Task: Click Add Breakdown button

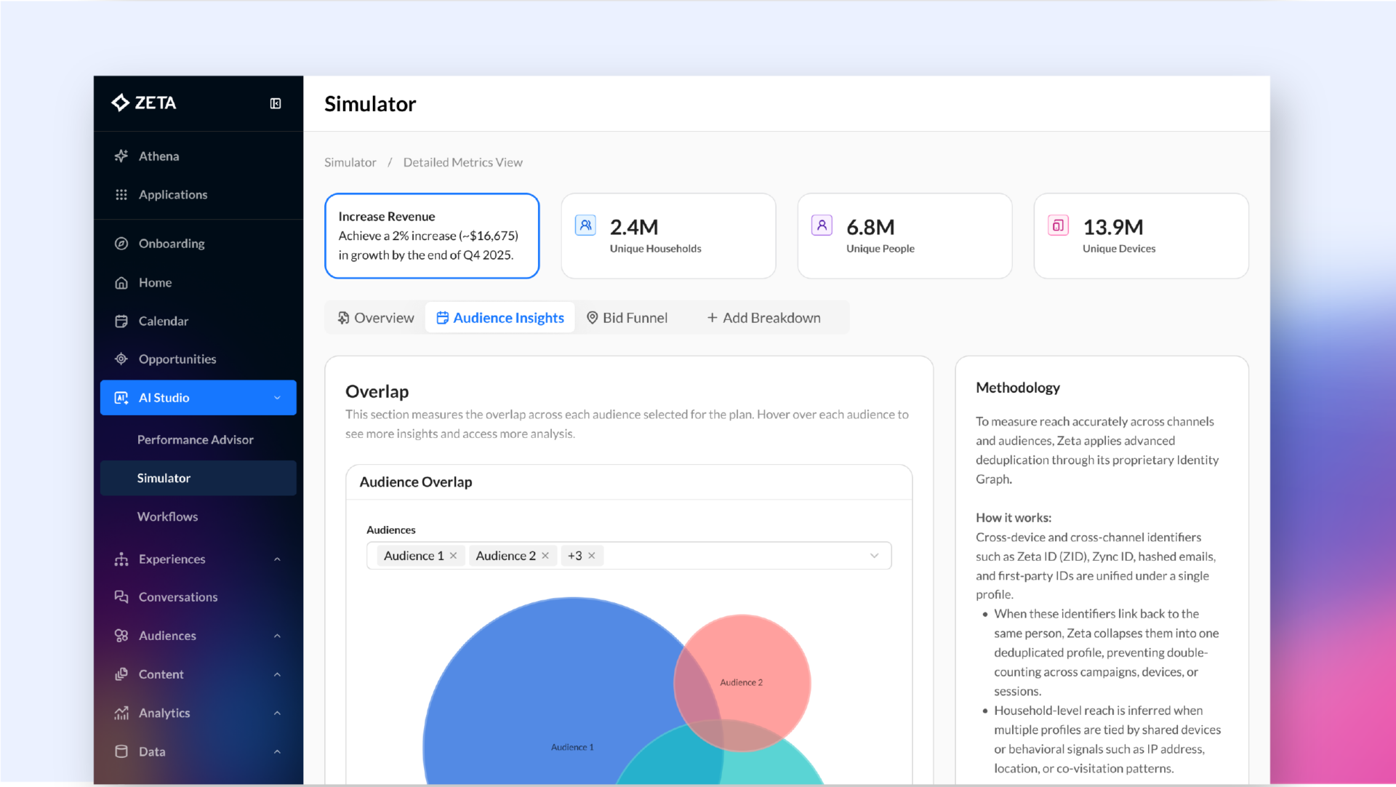Action: pos(763,318)
